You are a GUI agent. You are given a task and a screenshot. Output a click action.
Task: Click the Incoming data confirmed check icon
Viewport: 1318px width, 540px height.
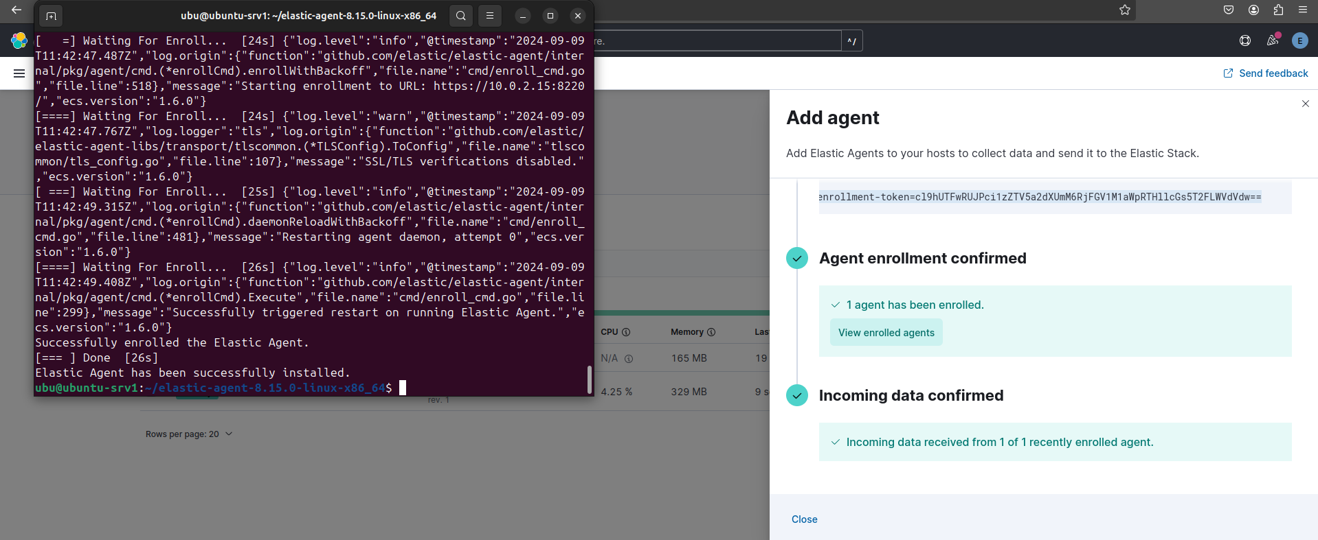click(x=797, y=395)
